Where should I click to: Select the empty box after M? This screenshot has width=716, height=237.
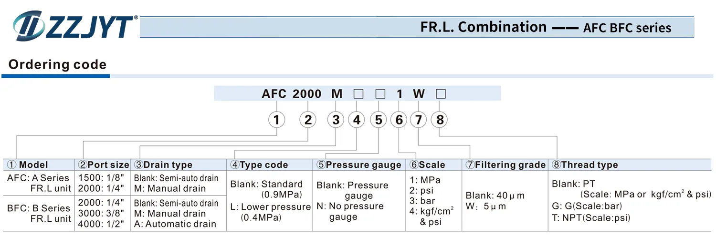click(x=358, y=94)
